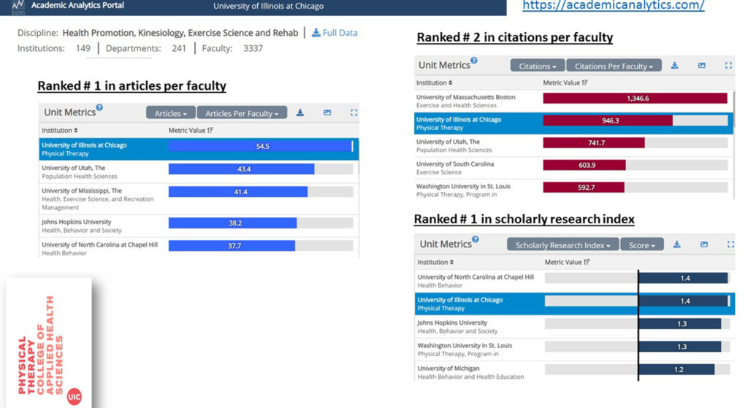Expand articles per faculty panel fullscreen
The width and height of the screenshot is (748, 408).
click(x=354, y=112)
